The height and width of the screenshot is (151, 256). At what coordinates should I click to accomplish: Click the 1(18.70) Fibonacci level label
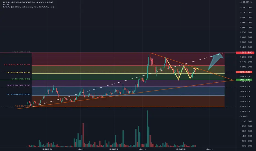(x=23, y=106)
